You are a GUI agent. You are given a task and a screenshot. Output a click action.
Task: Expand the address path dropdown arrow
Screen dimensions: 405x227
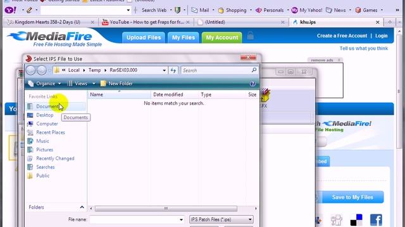[x=165, y=70]
